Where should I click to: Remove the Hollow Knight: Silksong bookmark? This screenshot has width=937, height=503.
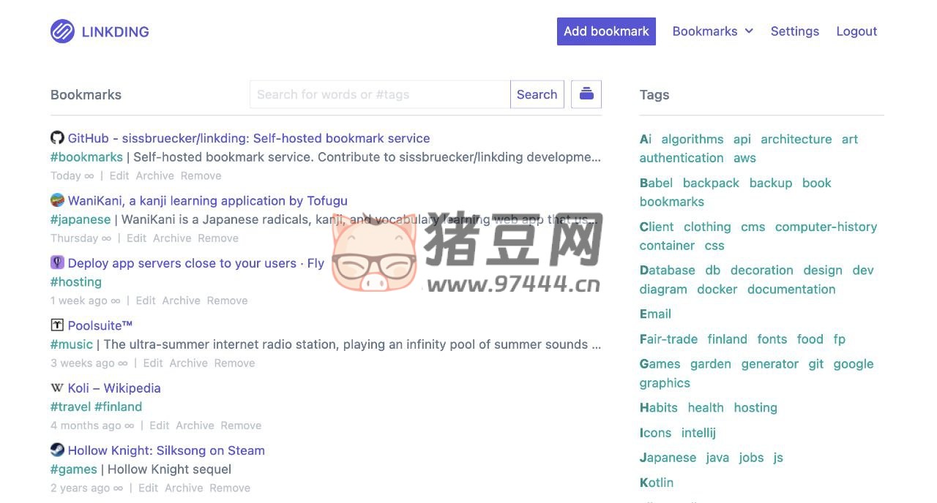coord(230,488)
